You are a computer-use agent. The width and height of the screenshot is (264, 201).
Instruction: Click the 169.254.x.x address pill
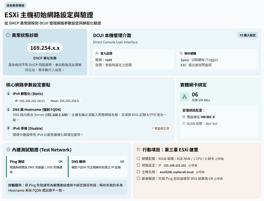(x=45, y=48)
